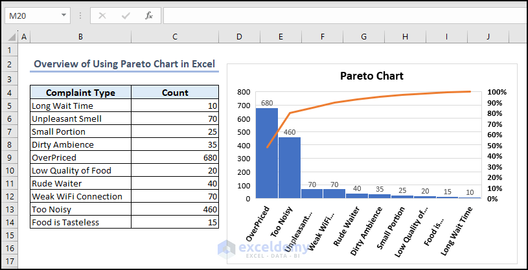Click inside the Name Box showing M20
Image resolution: width=528 pixels, height=270 pixels.
click(x=29, y=15)
